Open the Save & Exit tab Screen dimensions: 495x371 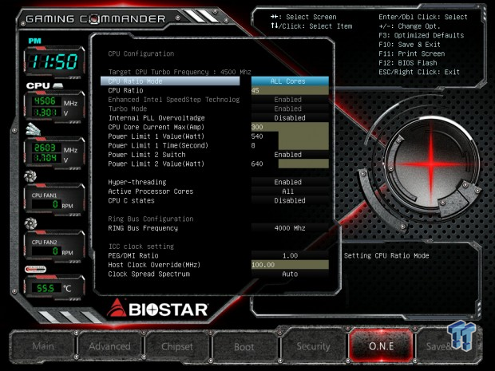click(448, 346)
